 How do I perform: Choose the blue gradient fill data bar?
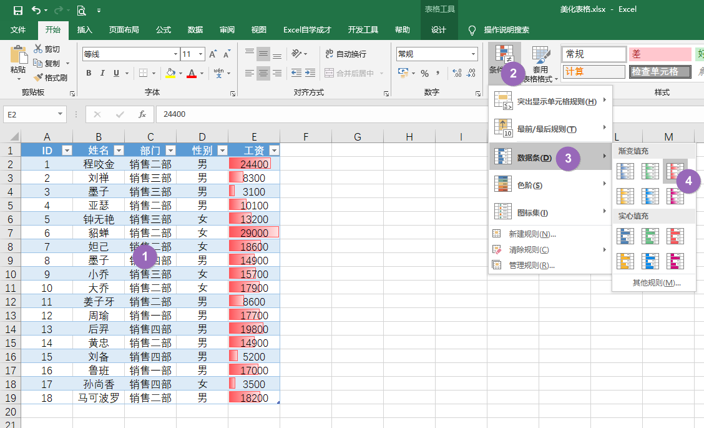[x=625, y=171]
